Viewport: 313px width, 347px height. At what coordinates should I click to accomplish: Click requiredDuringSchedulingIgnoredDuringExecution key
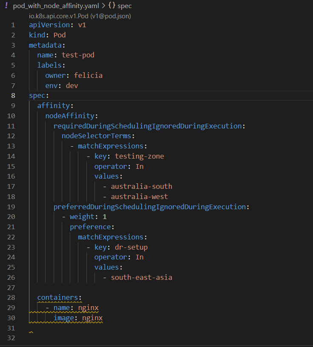click(148, 126)
